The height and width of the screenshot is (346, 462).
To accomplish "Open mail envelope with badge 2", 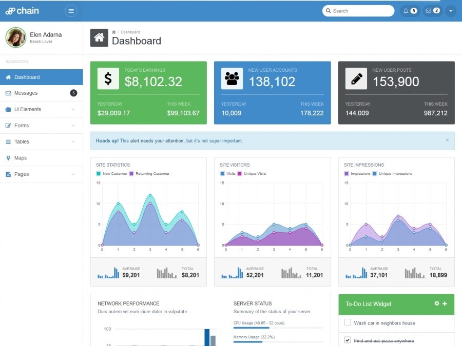I will (x=433, y=11).
